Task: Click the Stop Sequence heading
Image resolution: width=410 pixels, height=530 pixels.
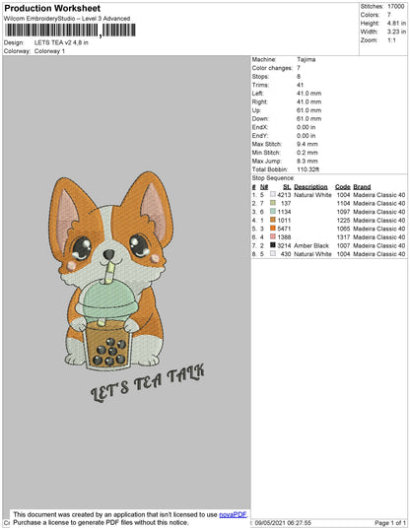Action: click(273, 178)
